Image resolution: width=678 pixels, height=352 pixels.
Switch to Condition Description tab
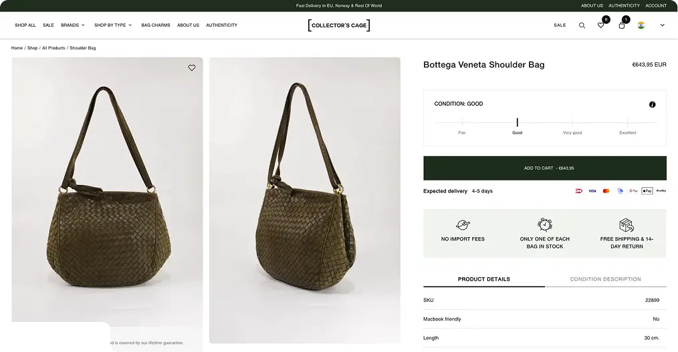point(605,279)
